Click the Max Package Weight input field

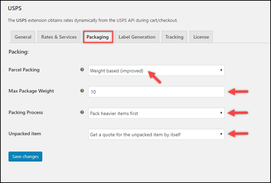click(x=156, y=91)
